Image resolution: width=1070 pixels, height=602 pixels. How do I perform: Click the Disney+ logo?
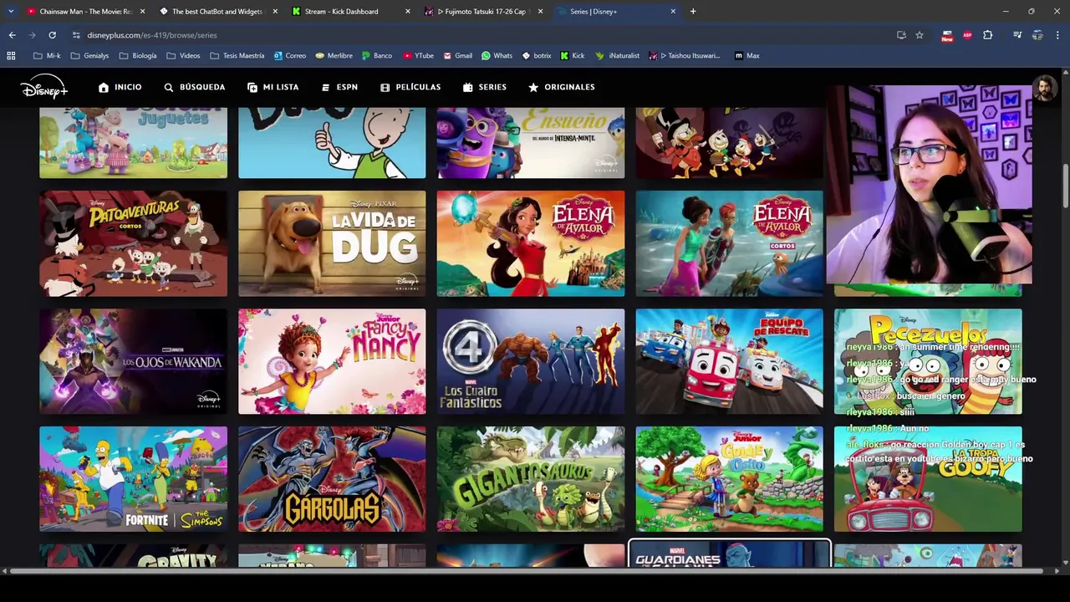point(43,86)
